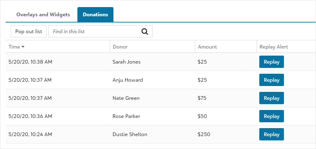Sort by the Amount column header

coord(207,47)
